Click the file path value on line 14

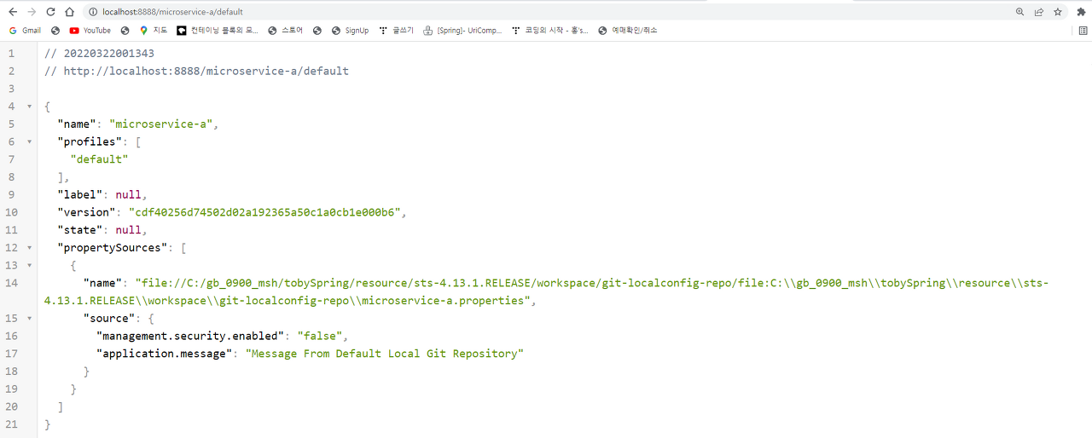click(x=547, y=291)
